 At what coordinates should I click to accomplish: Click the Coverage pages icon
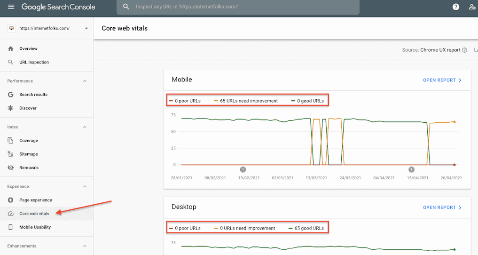click(x=11, y=141)
